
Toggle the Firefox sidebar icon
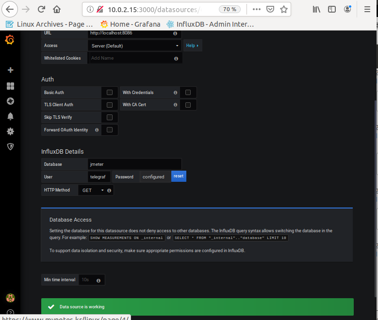tap(332, 9)
